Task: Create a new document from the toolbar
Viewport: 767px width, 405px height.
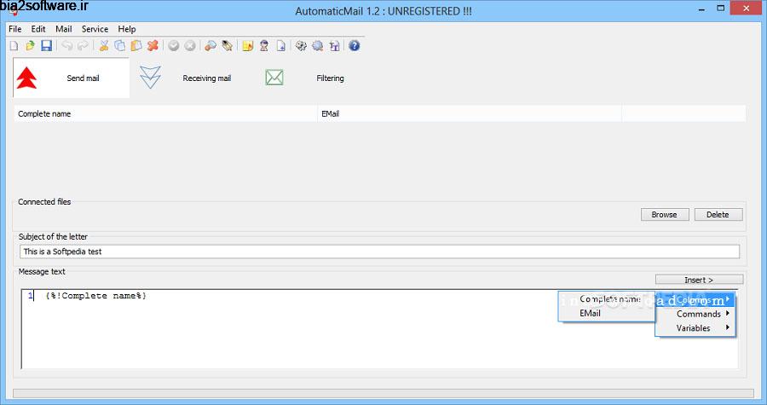Action: 14,46
